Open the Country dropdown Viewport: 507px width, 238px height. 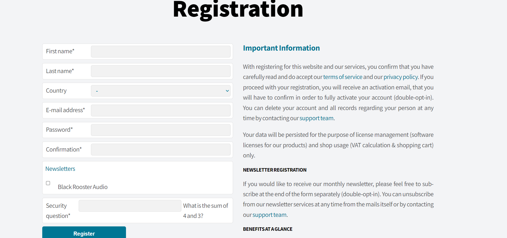[161, 91]
